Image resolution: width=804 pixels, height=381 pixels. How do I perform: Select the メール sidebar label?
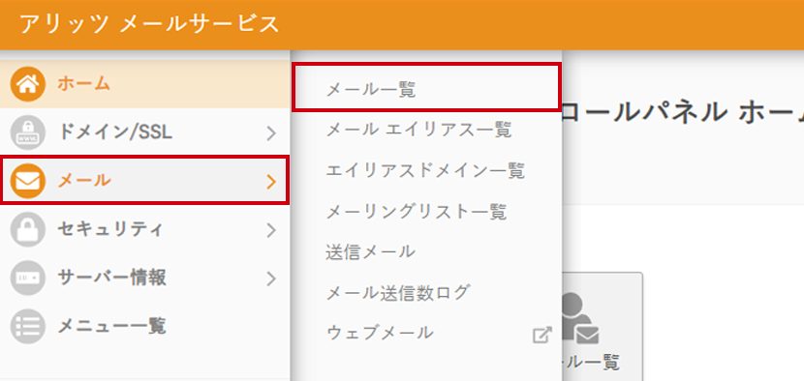pyautogui.click(x=83, y=180)
